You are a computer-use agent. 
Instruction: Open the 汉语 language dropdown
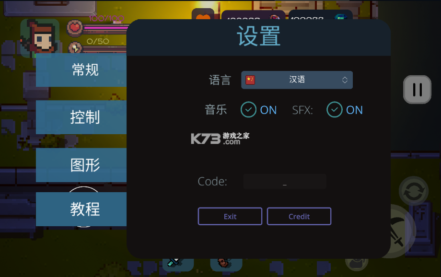[297, 80]
